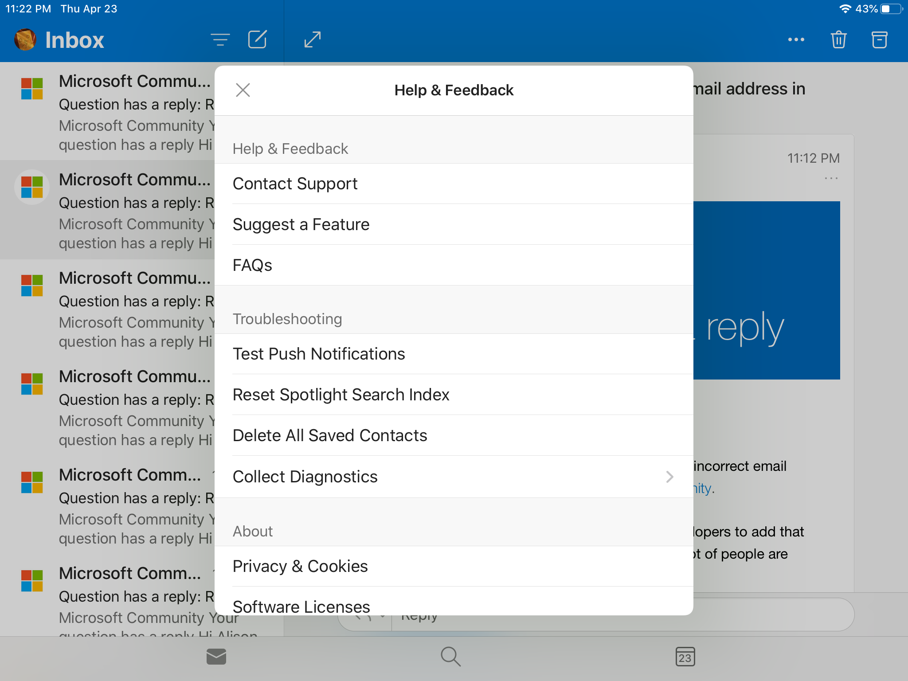Click the Inbox title
The image size is (908, 681).
74,40
